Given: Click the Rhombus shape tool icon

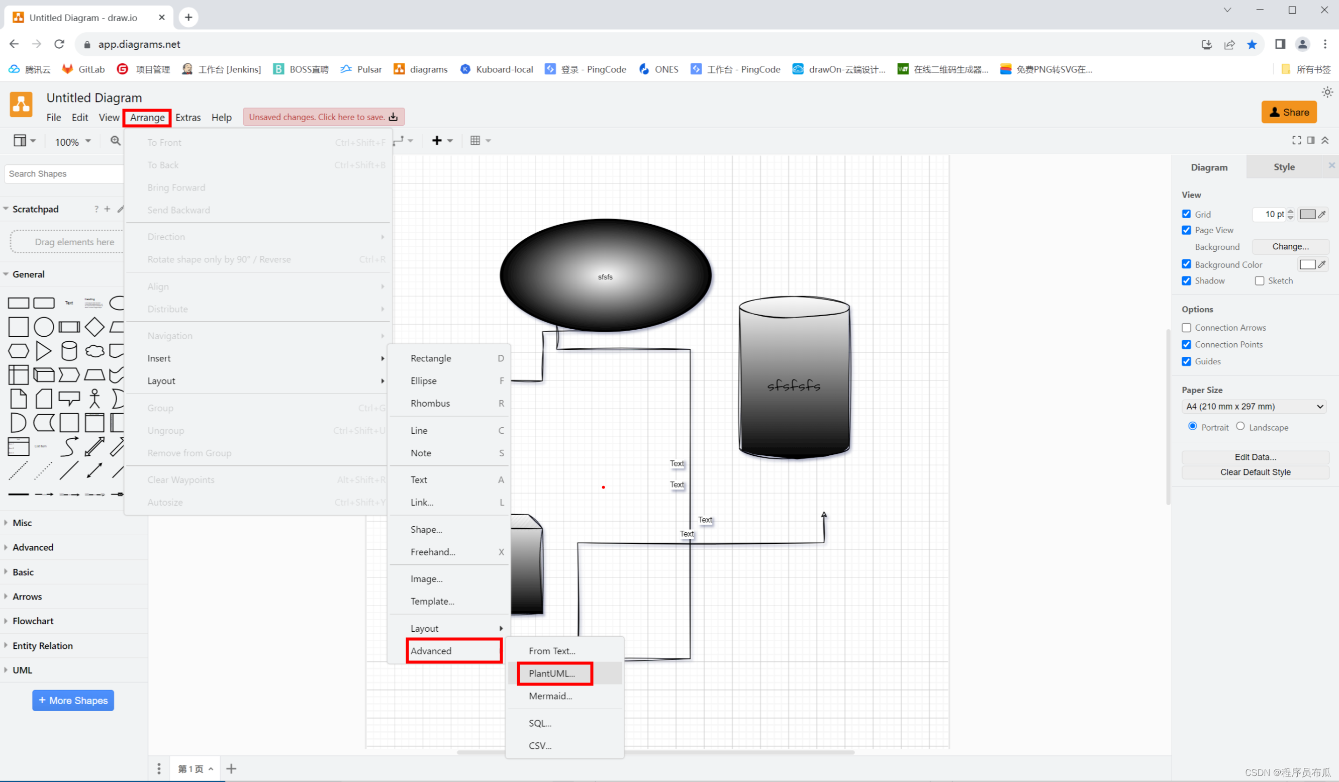Looking at the screenshot, I should click(x=92, y=327).
